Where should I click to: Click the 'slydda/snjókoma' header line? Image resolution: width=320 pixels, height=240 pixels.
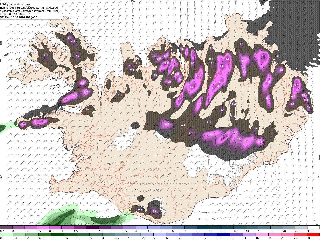(x=30, y=11)
